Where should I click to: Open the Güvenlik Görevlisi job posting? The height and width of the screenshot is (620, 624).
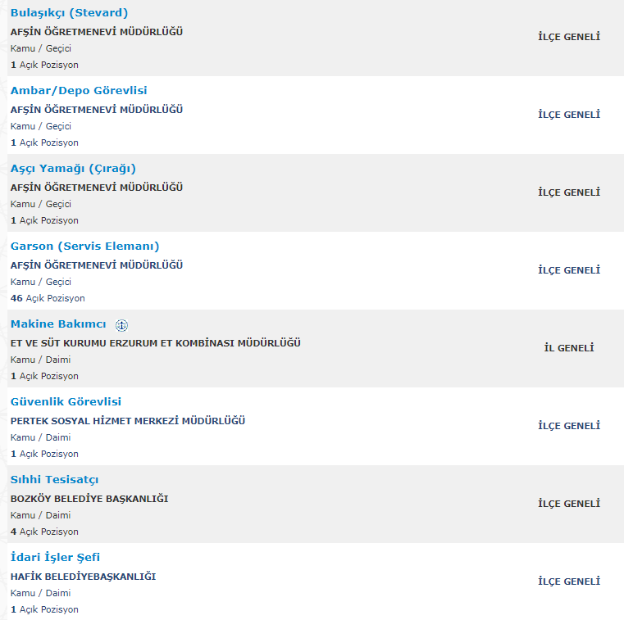point(66,402)
